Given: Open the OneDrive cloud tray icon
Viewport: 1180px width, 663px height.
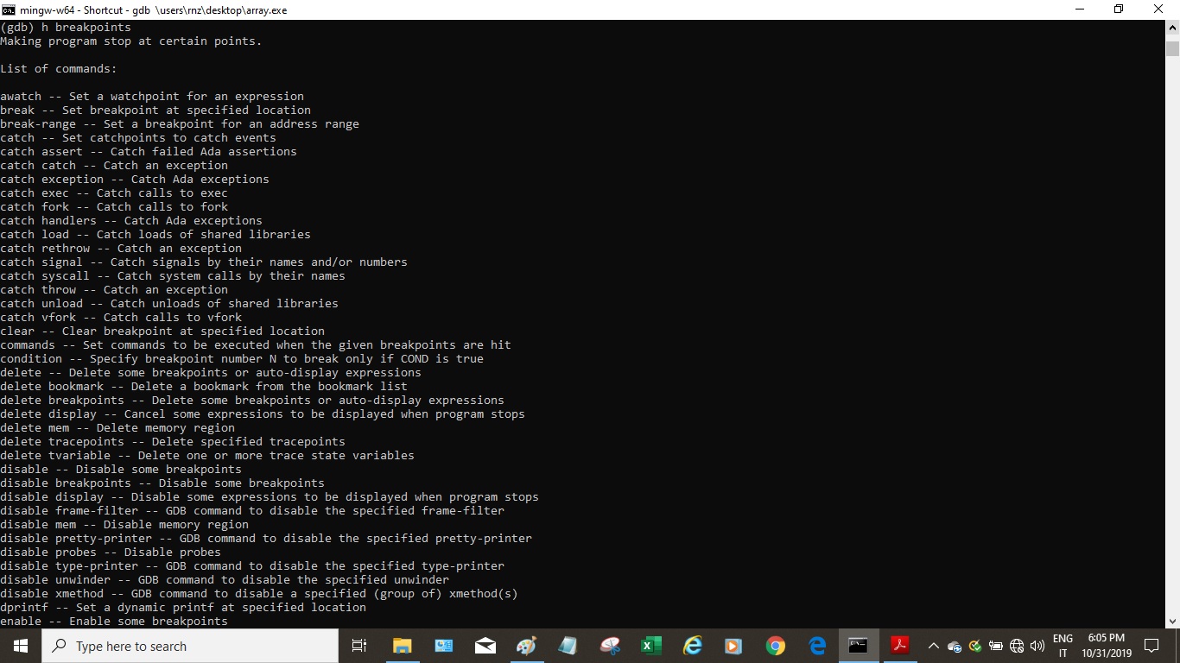Looking at the screenshot, I should click(x=955, y=646).
